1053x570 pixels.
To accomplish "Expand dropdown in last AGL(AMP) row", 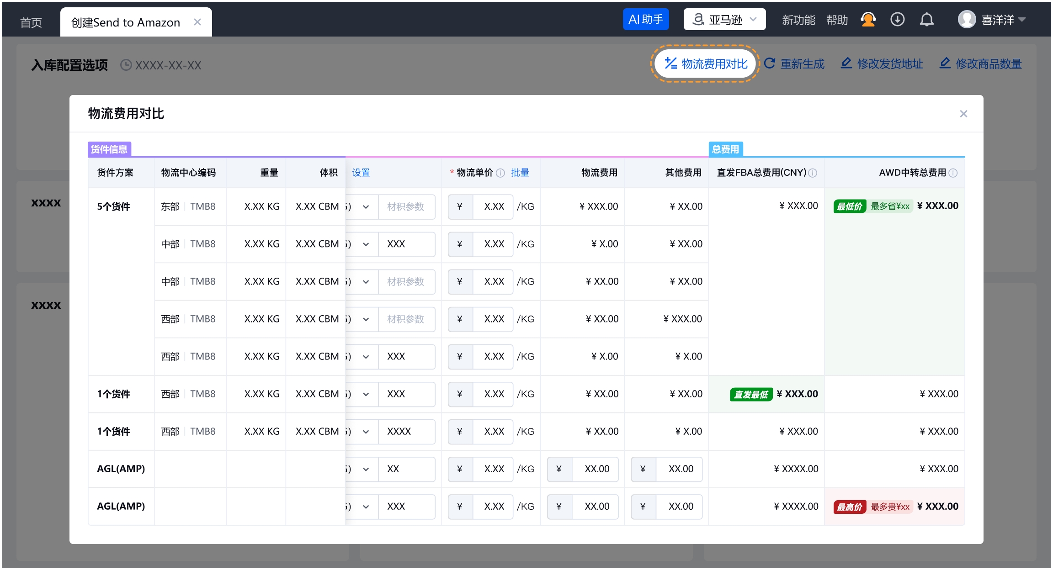I will [366, 507].
